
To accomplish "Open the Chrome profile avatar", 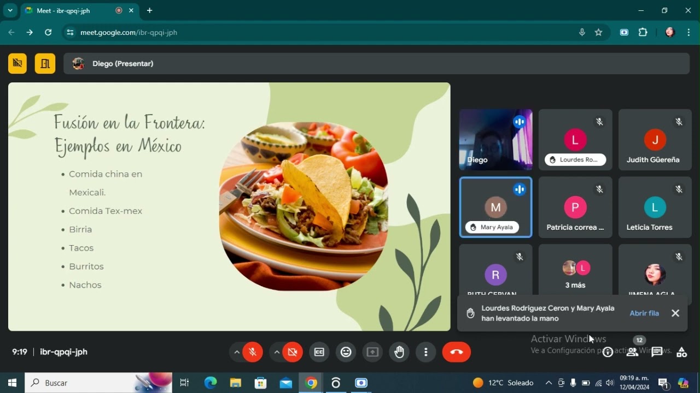I will (670, 32).
